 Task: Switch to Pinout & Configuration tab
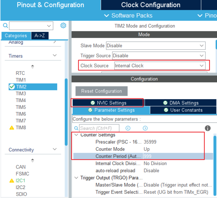coord(50,5)
